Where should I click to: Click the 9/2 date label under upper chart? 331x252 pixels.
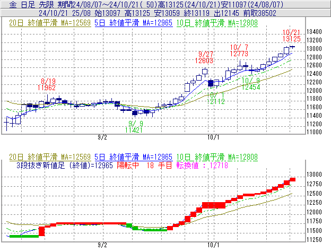click(x=102, y=137)
